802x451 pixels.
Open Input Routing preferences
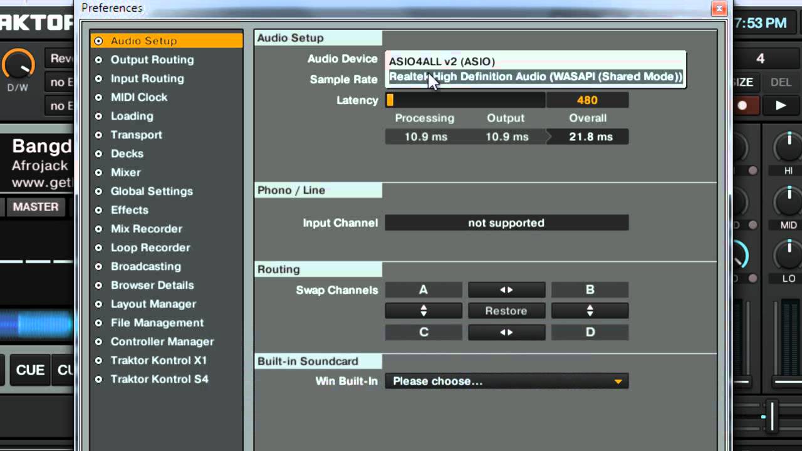pos(147,78)
